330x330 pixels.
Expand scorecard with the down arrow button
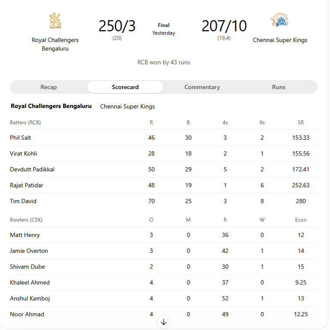coord(164,322)
